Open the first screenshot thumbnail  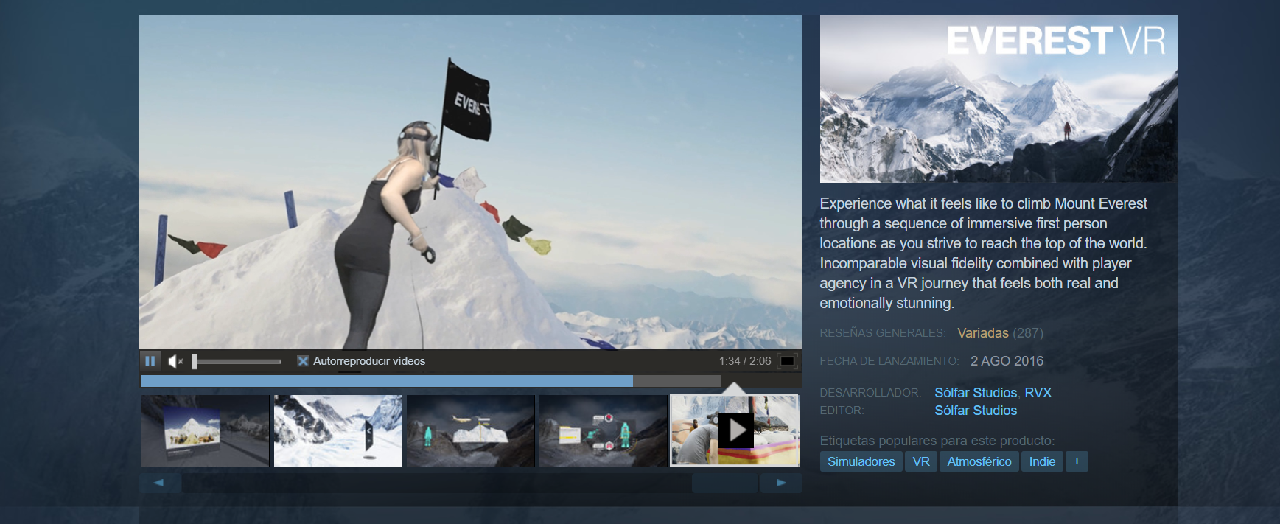[x=205, y=430]
